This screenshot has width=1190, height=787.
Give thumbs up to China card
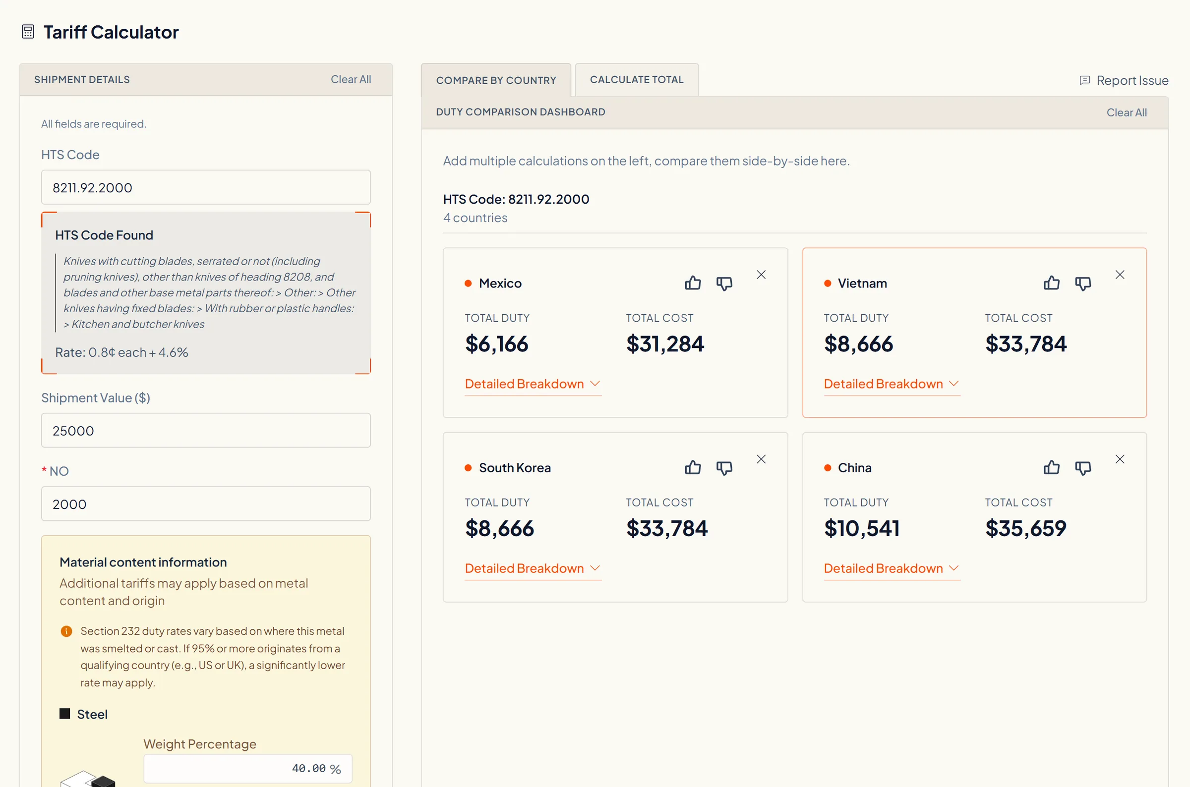tap(1052, 467)
